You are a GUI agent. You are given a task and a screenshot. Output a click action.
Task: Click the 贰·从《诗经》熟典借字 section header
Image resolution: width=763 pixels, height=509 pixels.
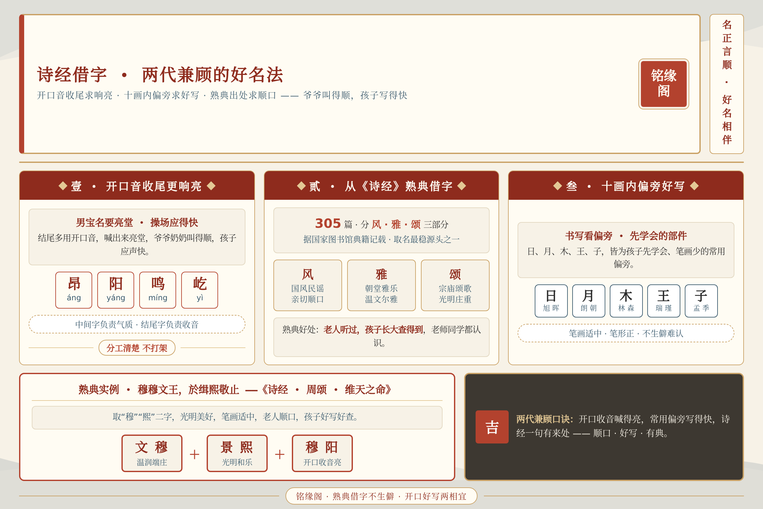pyautogui.click(x=381, y=186)
